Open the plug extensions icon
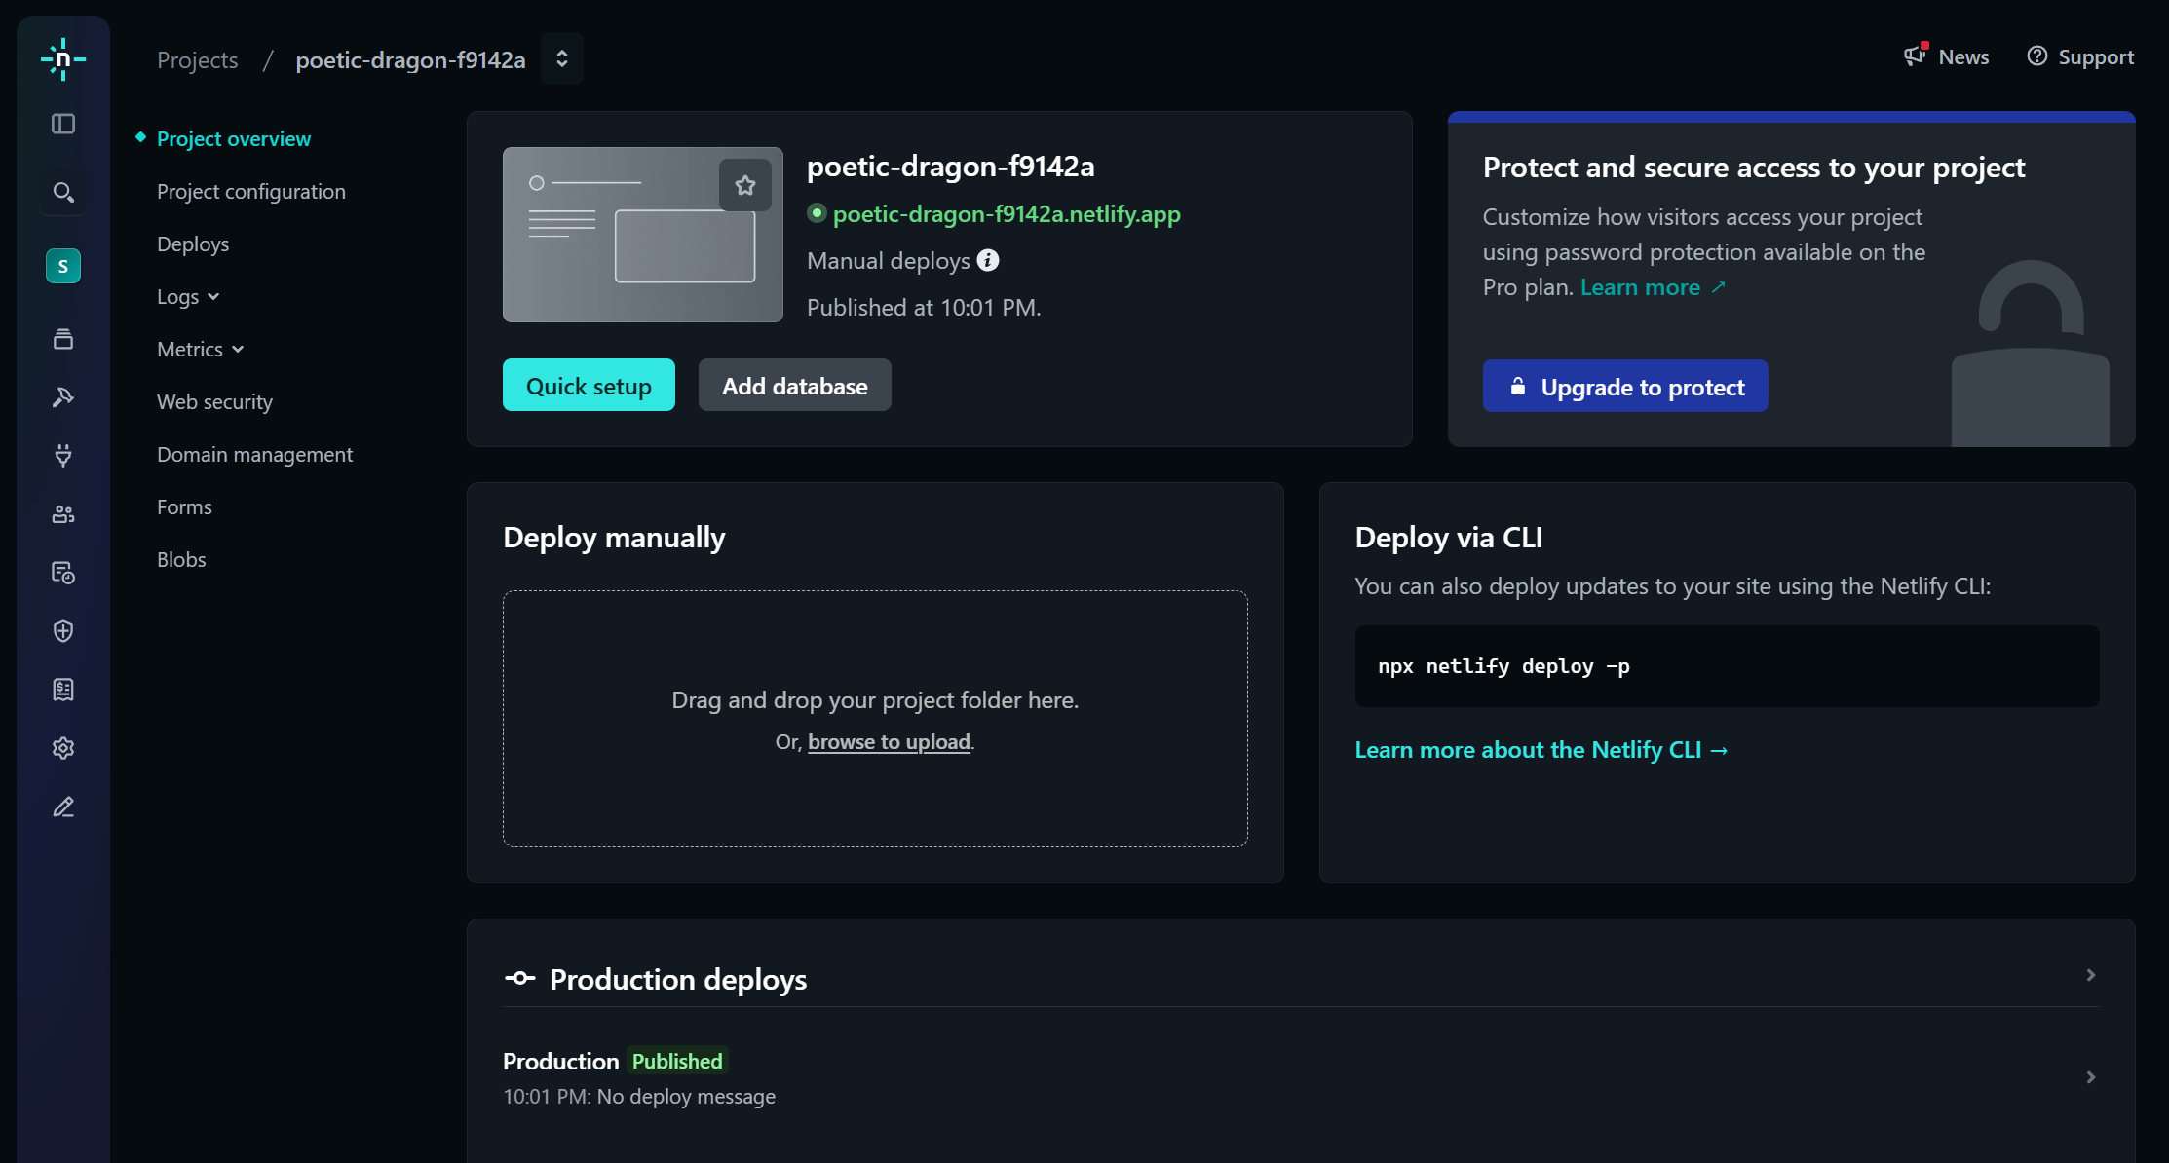 coord(63,456)
